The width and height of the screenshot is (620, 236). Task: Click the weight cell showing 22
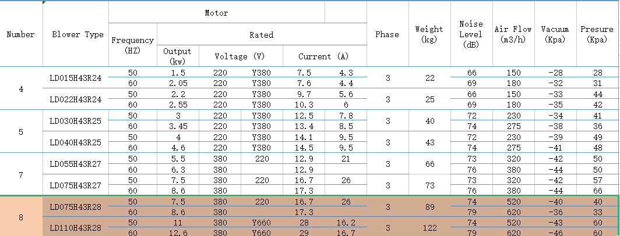(430, 78)
